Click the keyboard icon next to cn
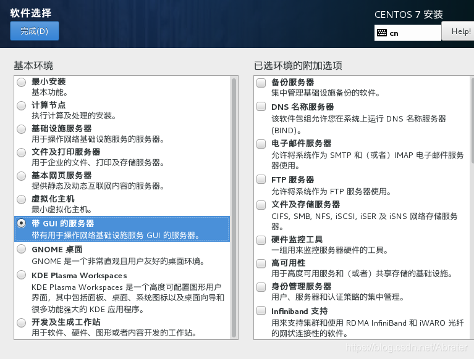 point(382,33)
